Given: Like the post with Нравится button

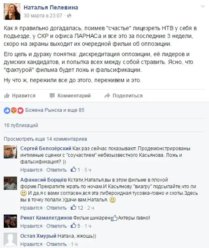Looking at the screenshot, I should coord(20,96).
